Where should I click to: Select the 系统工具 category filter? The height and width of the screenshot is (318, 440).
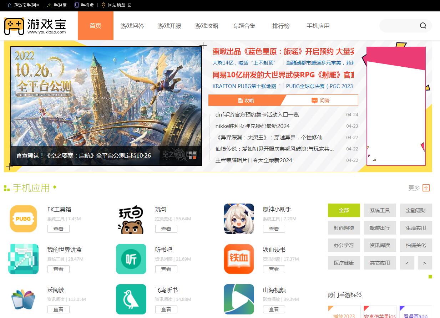click(380, 210)
